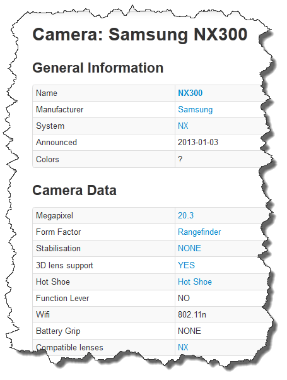
Task: Click the Battery Grip NONE value
Action: (x=189, y=331)
